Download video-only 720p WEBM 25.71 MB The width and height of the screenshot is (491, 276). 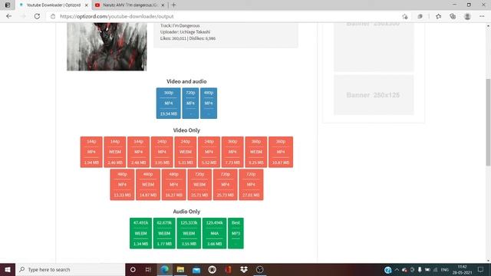click(x=199, y=185)
